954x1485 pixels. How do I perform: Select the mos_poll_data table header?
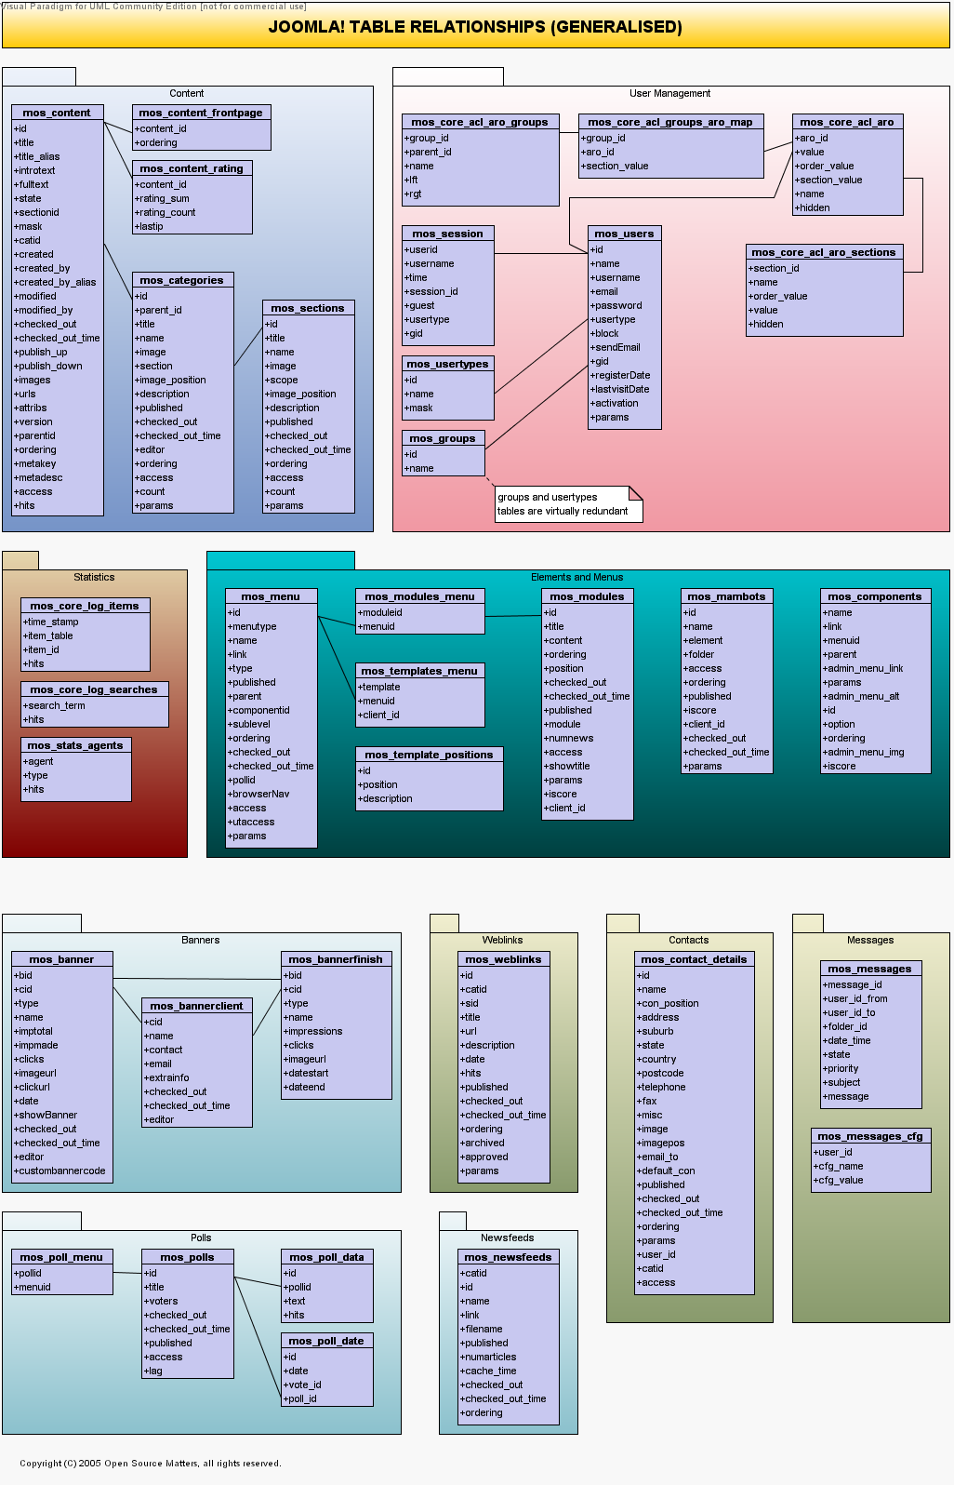coord(326,1257)
